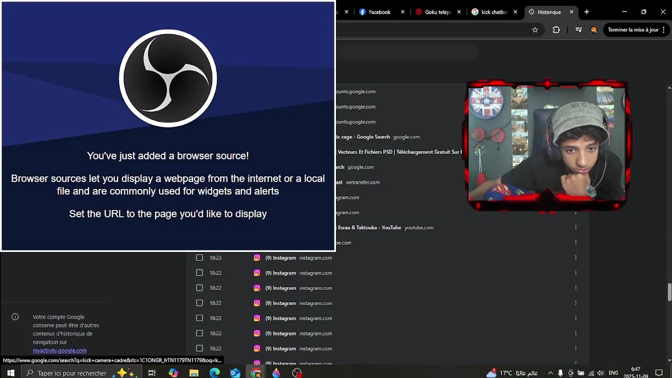
Task: Open the Wi-Fi network icon in the tray
Action: (591, 373)
